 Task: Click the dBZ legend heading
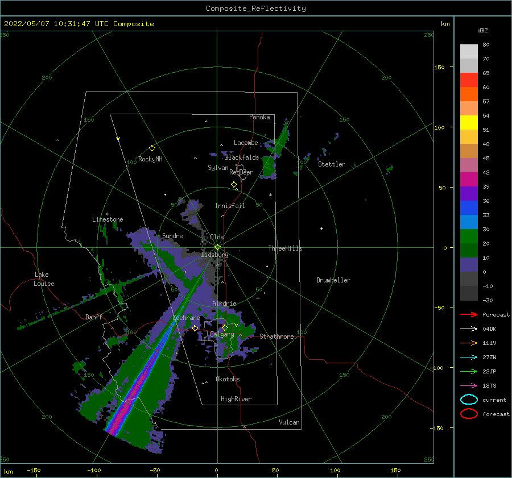(482, 31)
